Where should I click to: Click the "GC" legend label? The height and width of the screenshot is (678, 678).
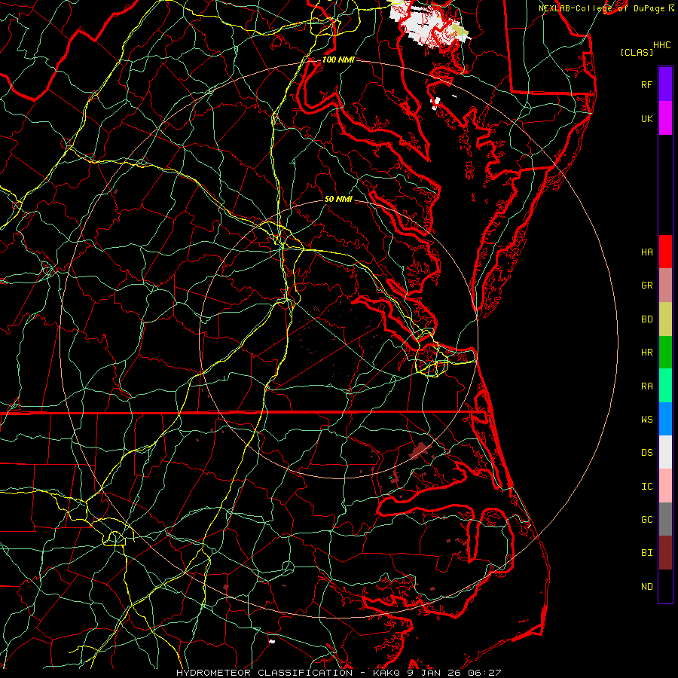[646, 520]
